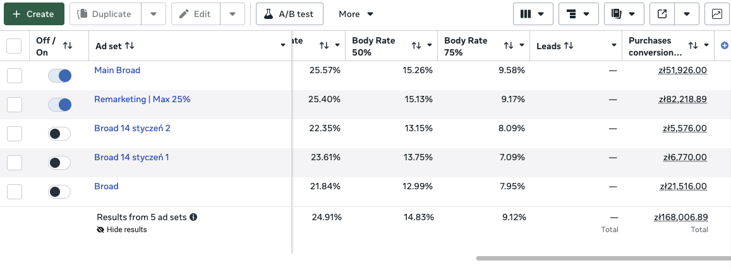
Task: Add a new column with plus icon
Action: 725,45
